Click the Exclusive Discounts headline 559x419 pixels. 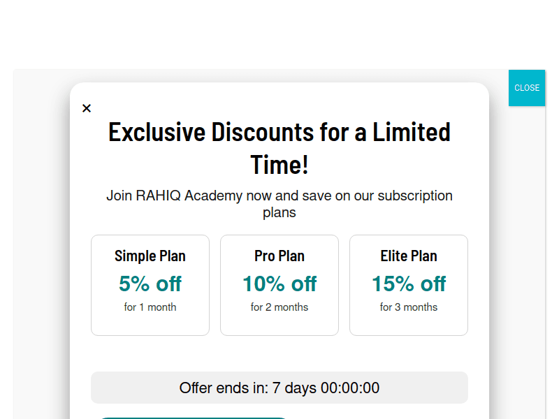(279, 148)
